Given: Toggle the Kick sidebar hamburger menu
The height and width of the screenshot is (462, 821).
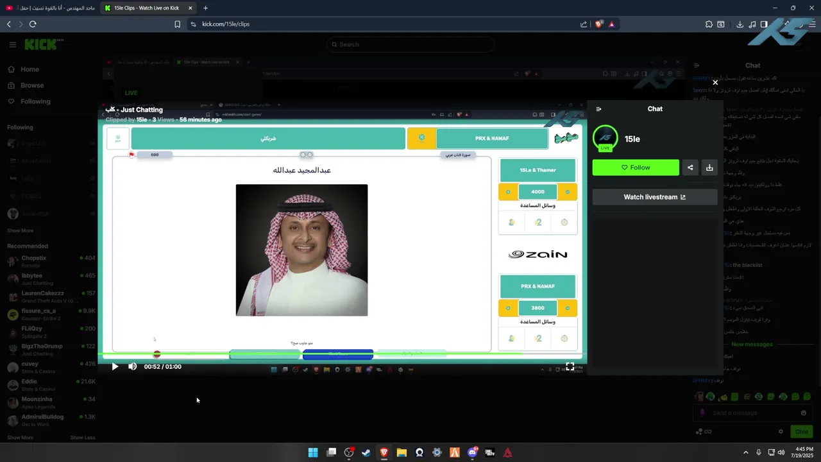Looking at the screenshot, I should coord(12,44).
